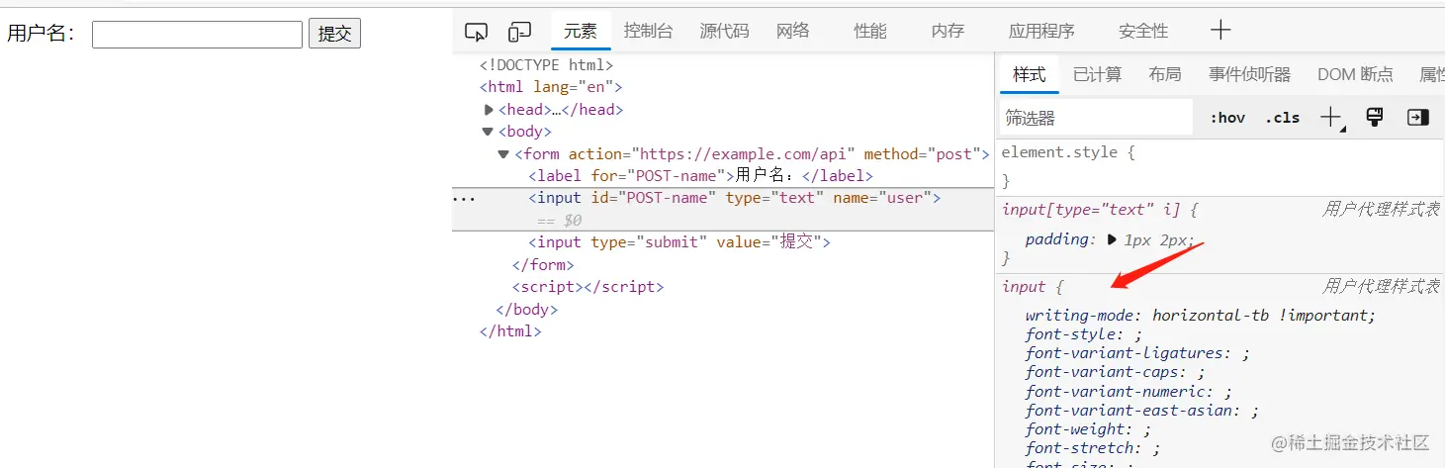Open the 性能 tab

click(x=870, y=31)
